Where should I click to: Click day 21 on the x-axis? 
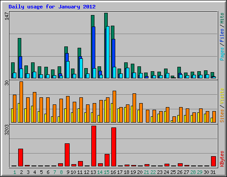(146, 172)
